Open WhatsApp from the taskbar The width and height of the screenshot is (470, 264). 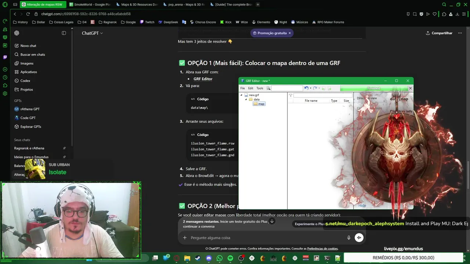click(x=220, y=258)
